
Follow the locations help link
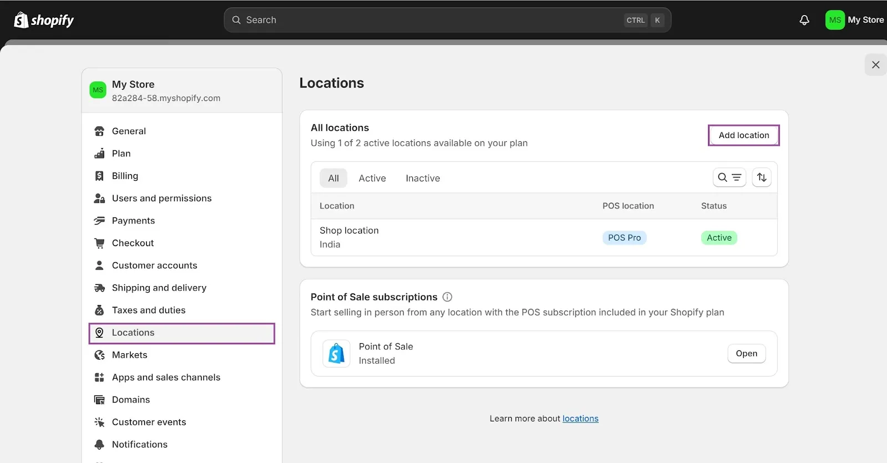tap(580, 419)
